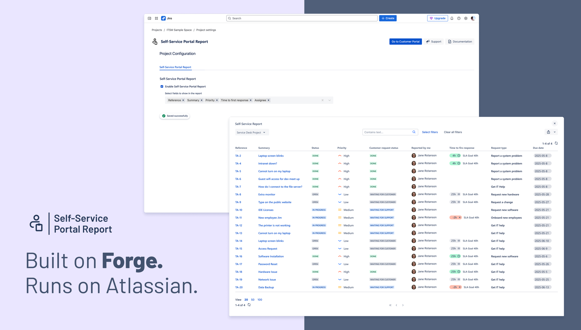Image resolution: width=581 pixels, height=330 pixels.
Task: Click the Upgrade button
Action: tap(437, 18)
